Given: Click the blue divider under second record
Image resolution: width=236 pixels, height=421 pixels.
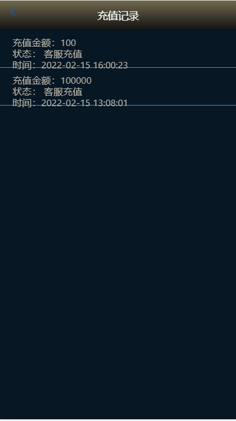Looking at the screenshot, I should pos(118,106).
